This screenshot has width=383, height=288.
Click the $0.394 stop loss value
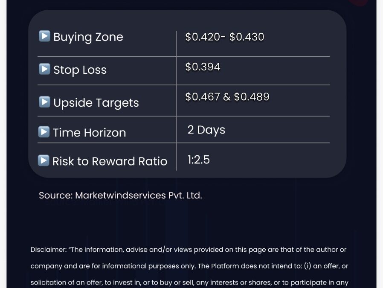pyautogui.click(x=203, y=67)
